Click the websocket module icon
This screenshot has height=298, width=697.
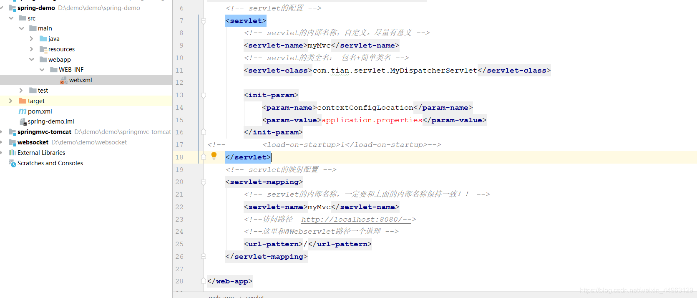click(x=13, y=142)
